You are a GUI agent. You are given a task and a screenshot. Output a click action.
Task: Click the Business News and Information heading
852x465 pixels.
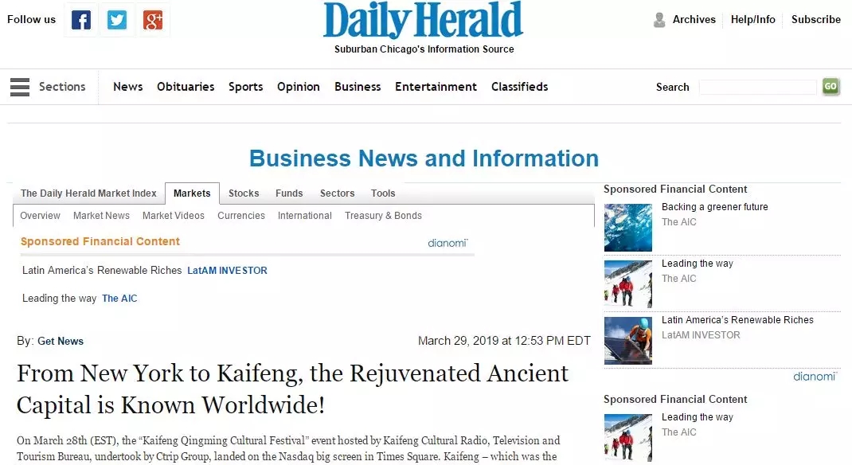pos(424,158)
